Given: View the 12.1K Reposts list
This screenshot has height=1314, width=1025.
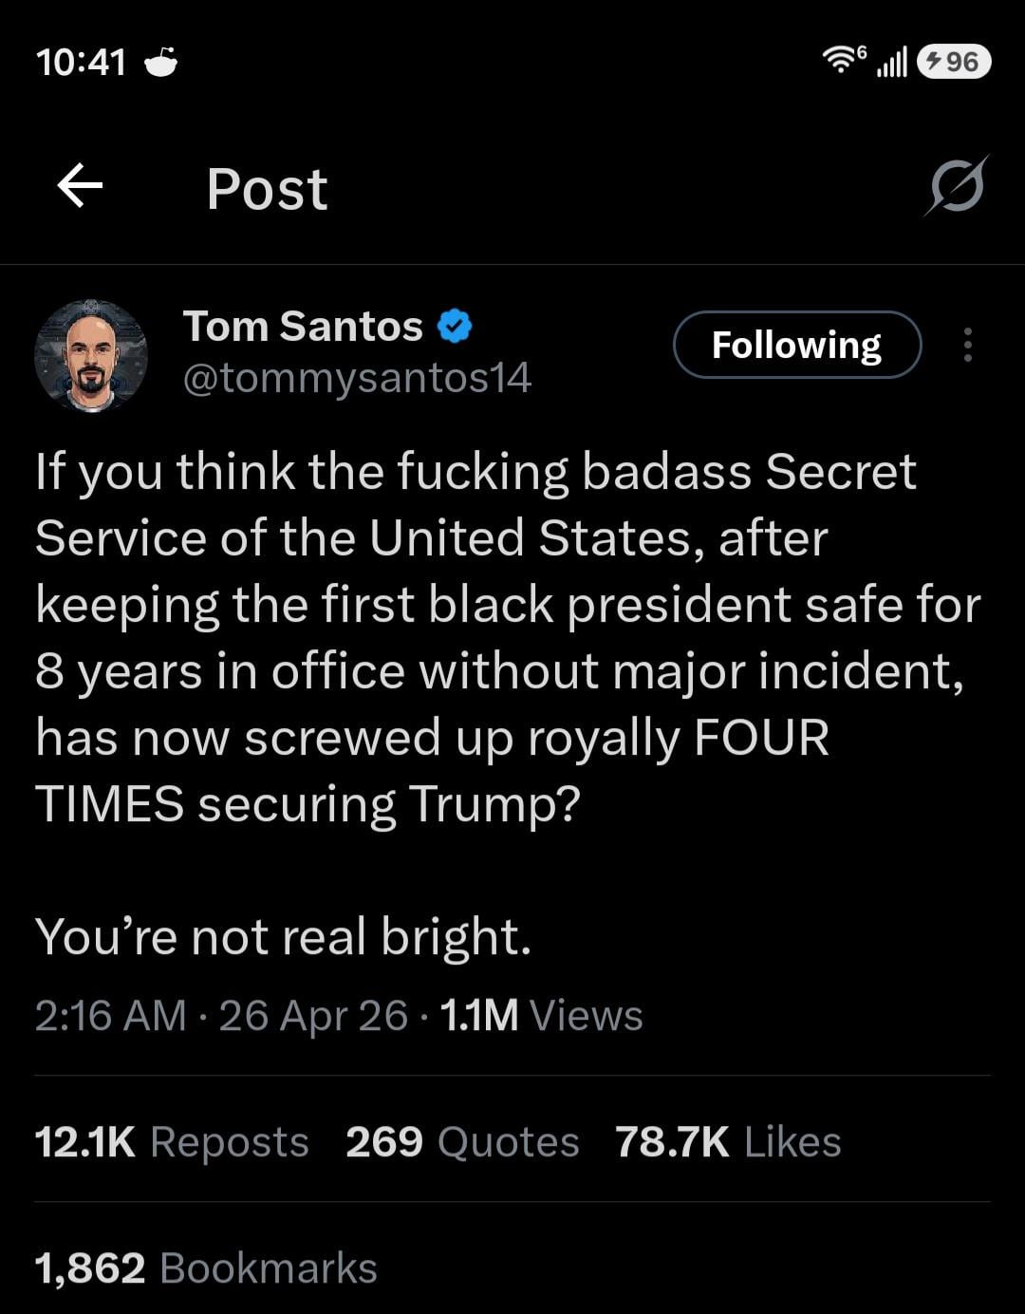Looking at the screenshot, I should tap(172, 1141).
